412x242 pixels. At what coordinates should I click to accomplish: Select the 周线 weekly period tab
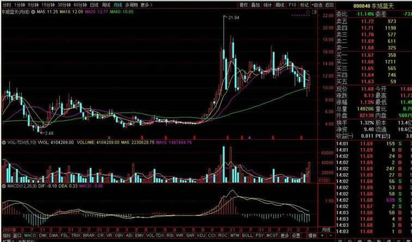pyautogui.click(x=106, y=4)
